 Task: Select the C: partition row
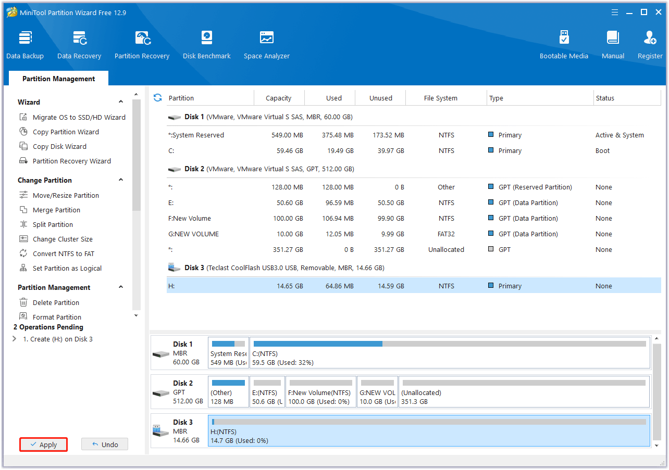point(414,150)
